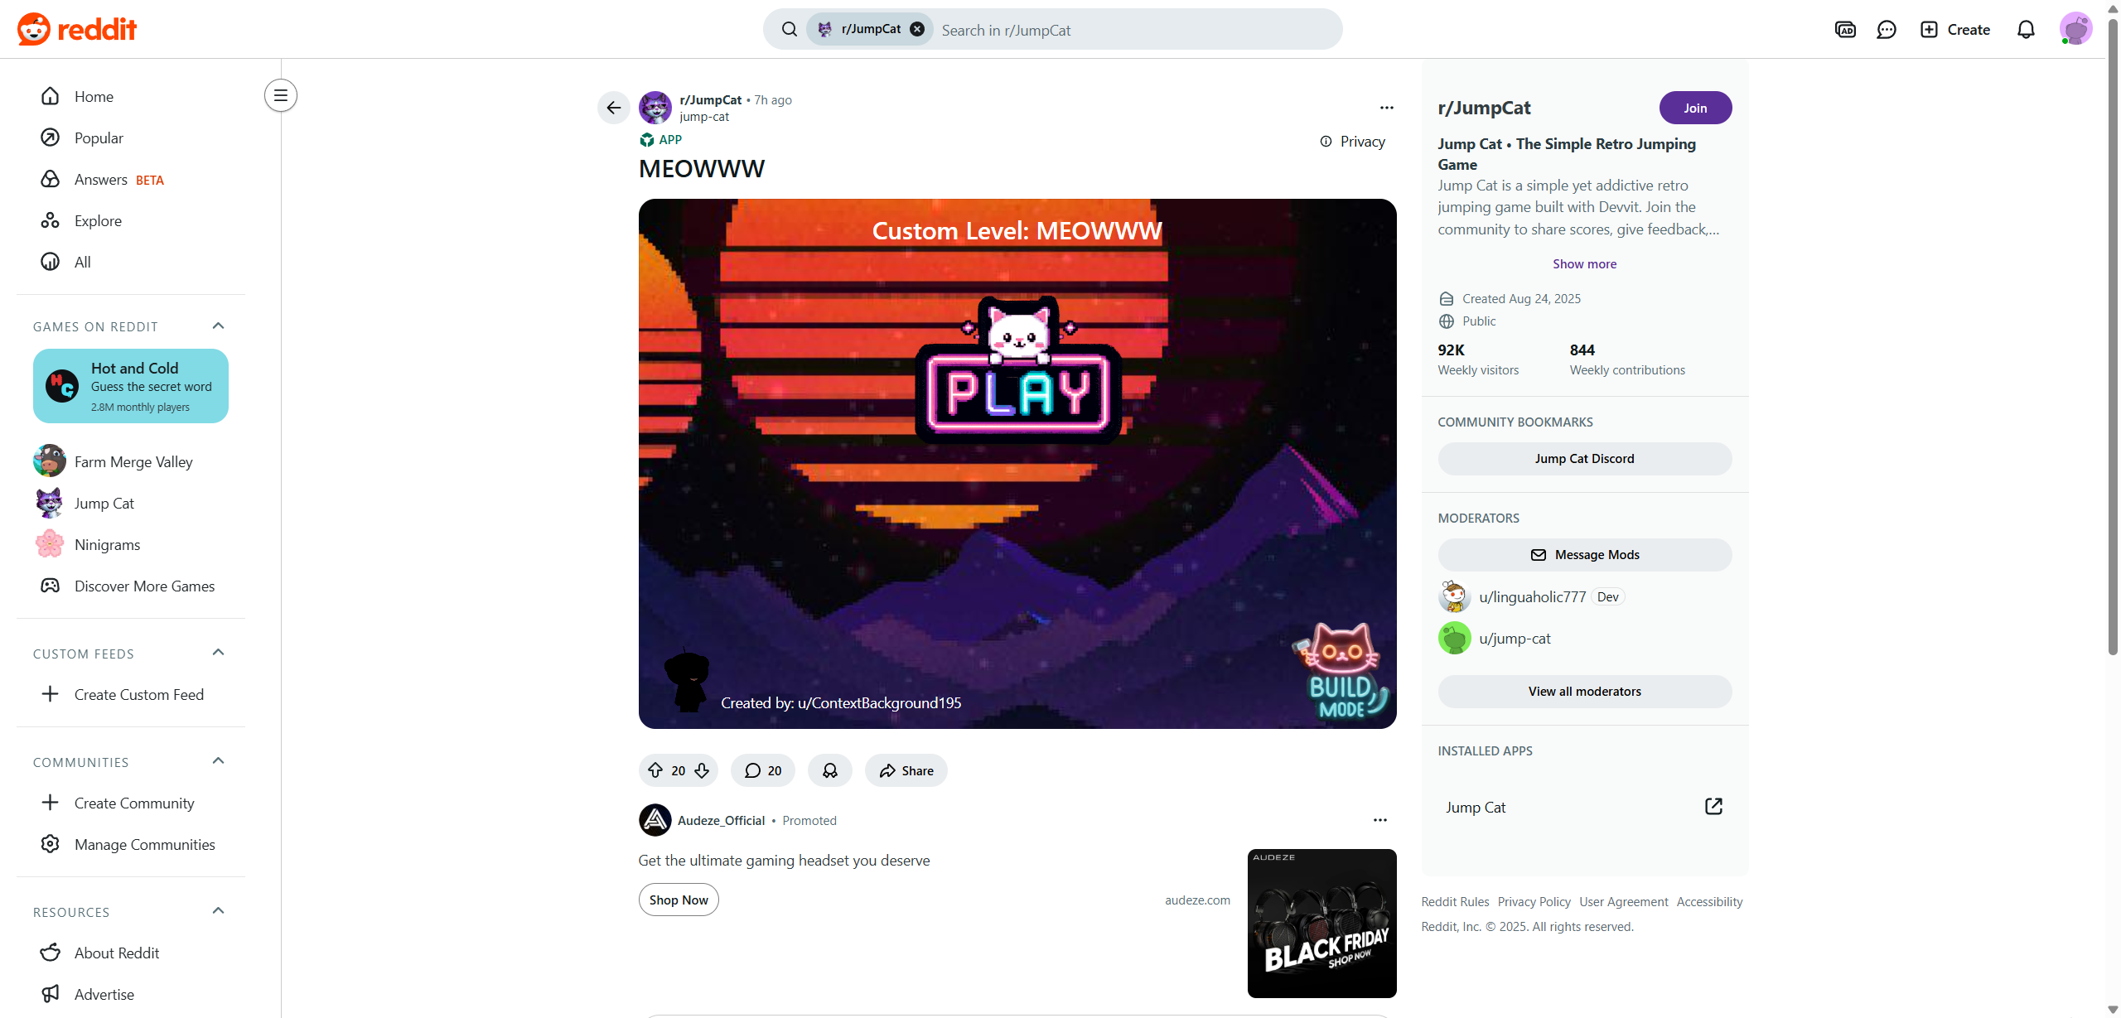
Task: Open the external link for Jump Cat app
Action: pyautogui.click(x=1713, y=807)
